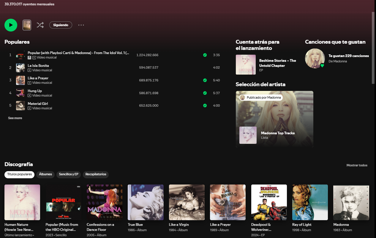The height and width of the screenshot is (238, 376).
Task: Select the Recopilatorios filter chip
Action: point(96,174)
